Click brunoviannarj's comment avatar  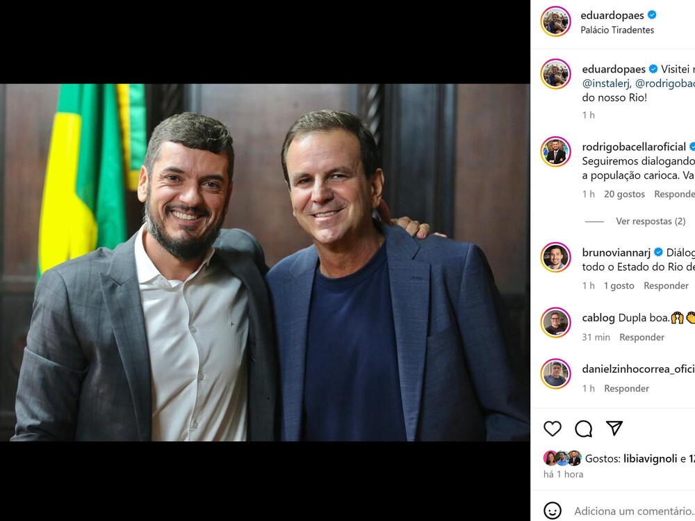pyautogui.click(x=555, y=257)
